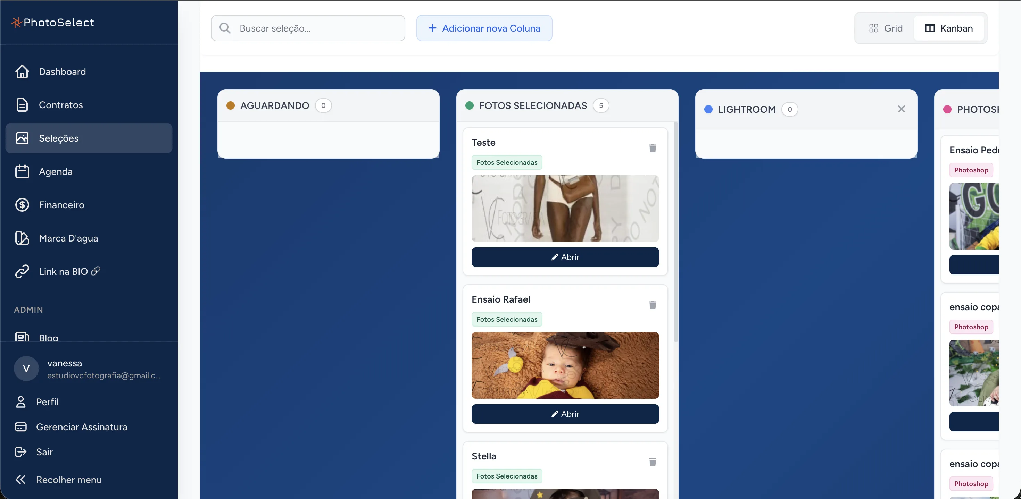Open Marca D'agua menu item
1021x499 pixels.
[89, 238]
